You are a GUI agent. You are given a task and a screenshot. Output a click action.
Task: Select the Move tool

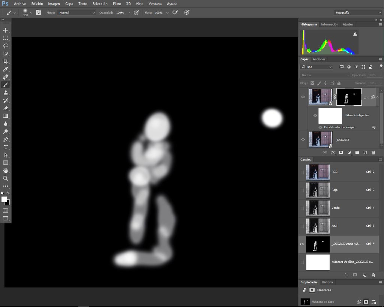coord(5,30)
